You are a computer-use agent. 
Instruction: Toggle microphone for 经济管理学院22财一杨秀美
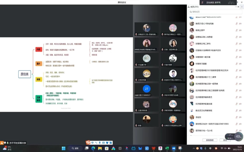[x=237, y=84]
